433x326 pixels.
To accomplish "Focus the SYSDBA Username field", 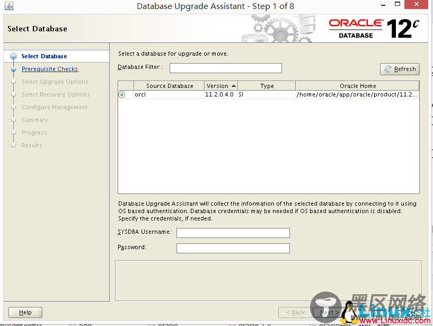I will [x=233, y=233].
